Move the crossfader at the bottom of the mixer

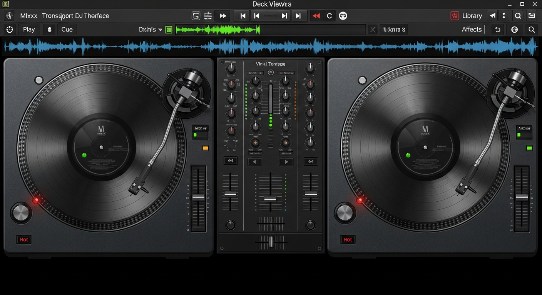pyautogui.click(x=271, y=242)
